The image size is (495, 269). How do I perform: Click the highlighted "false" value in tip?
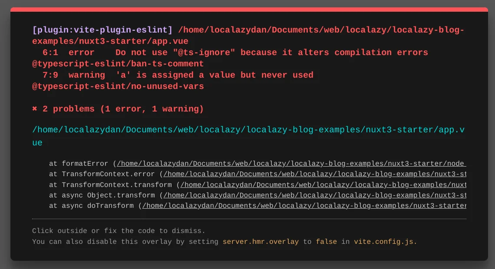tap(326, 242)
